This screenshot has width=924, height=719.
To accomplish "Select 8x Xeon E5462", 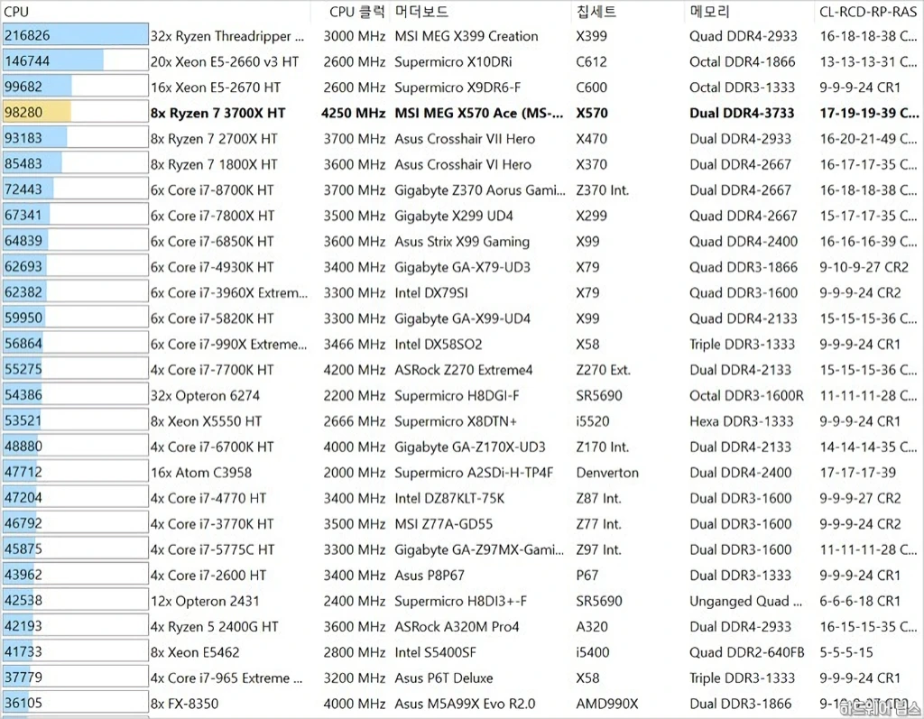I will 195,652.
